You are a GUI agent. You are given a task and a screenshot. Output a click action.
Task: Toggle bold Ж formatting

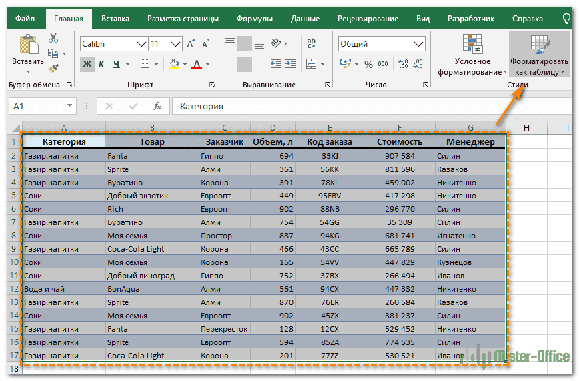click(87, 64)
